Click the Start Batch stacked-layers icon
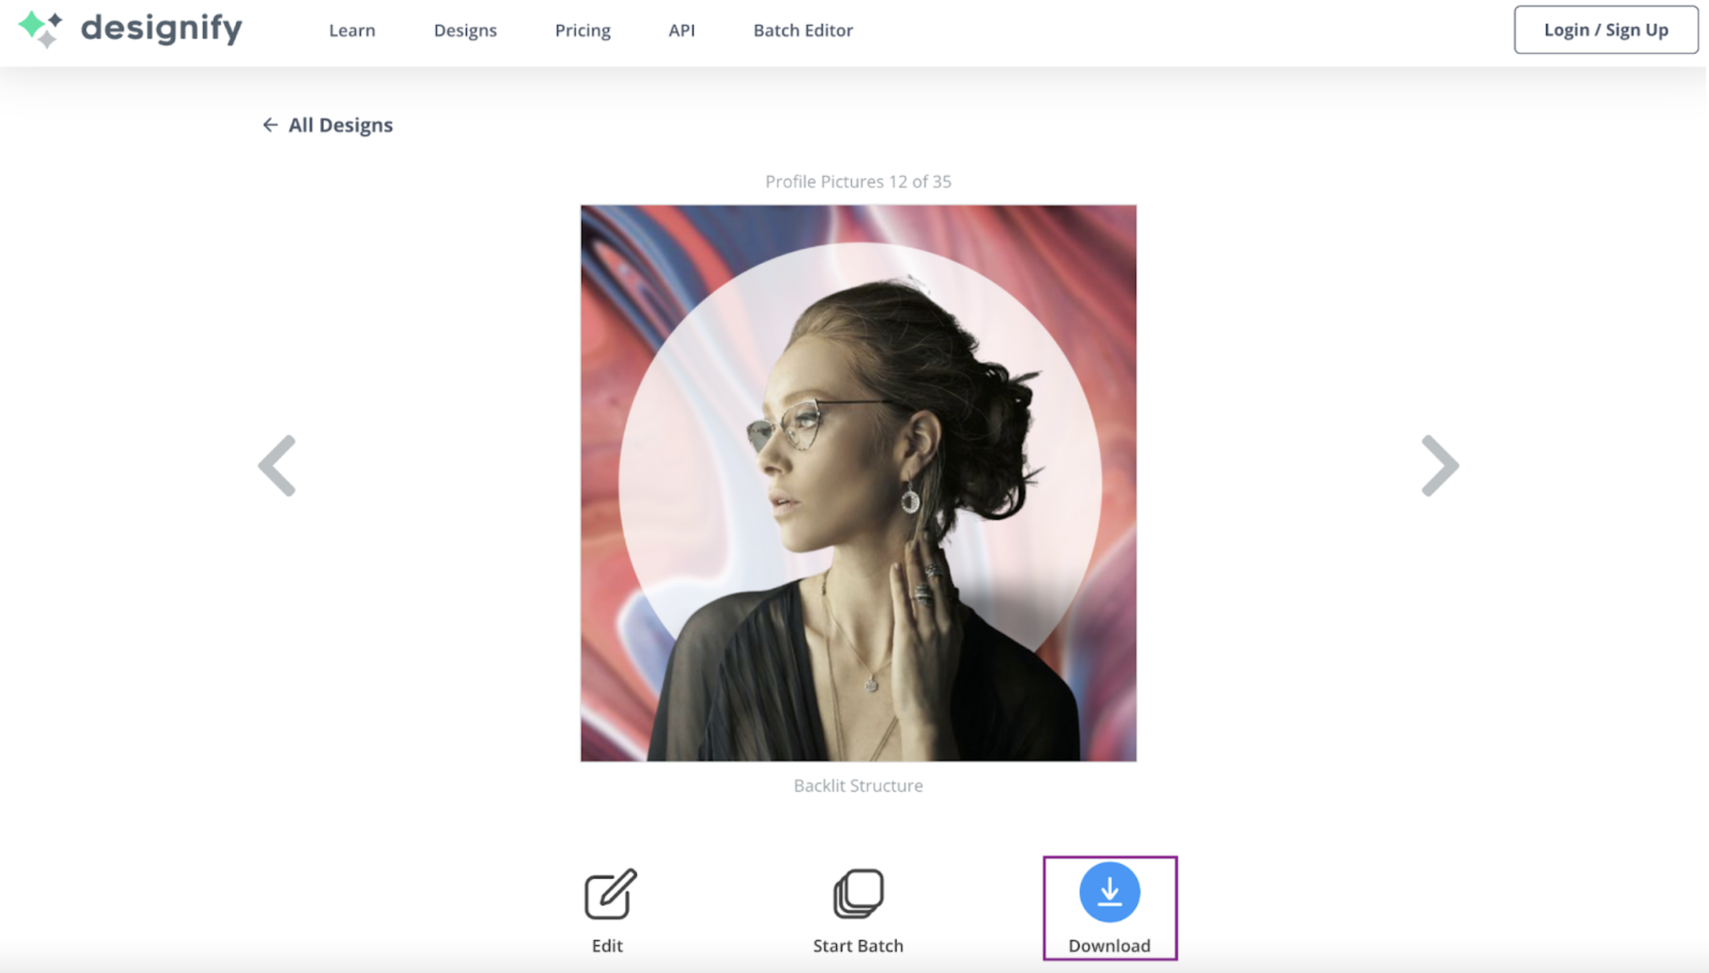This screenshot has width=1709, height=973. click(x=857, y=892)
